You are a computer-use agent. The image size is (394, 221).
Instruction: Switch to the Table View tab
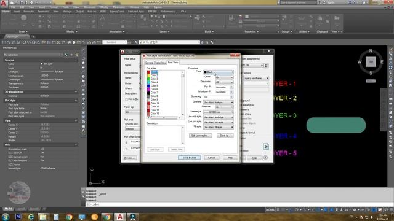click(160, 63)
